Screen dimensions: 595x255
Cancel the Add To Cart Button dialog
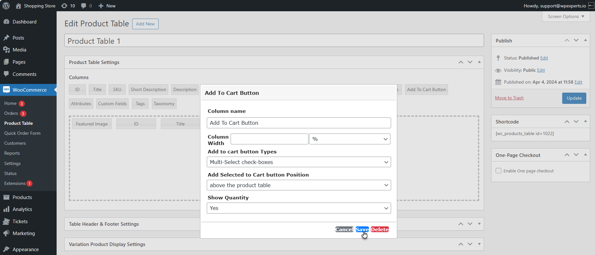click(x=344, y=229)
